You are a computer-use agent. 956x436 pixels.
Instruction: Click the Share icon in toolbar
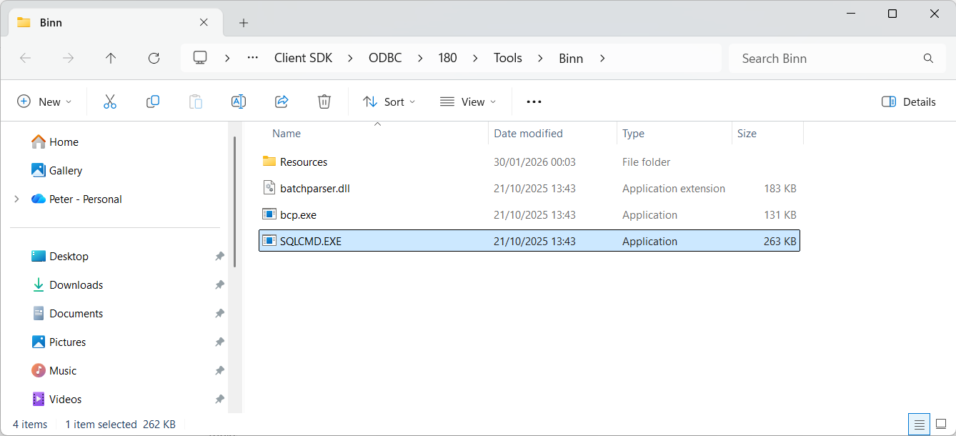282,101
